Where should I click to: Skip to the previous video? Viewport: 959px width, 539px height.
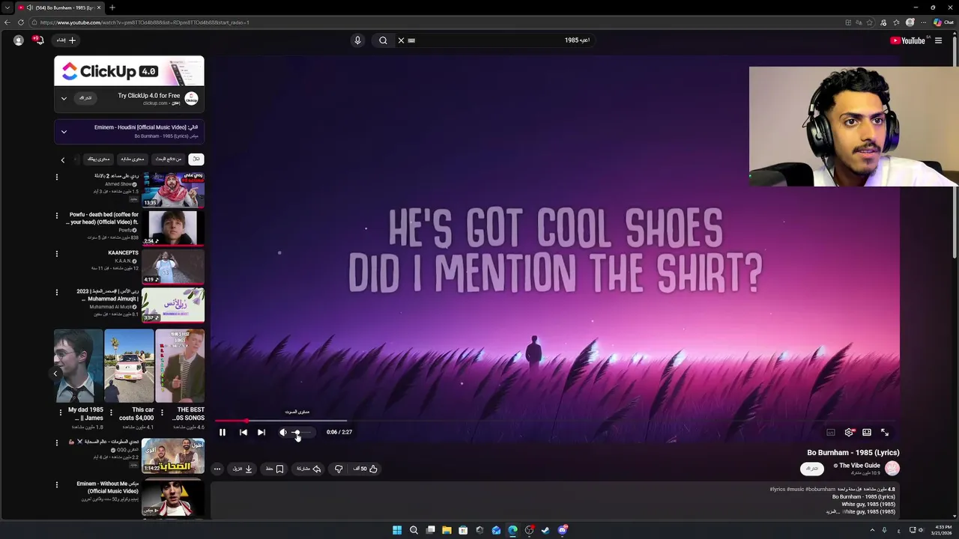click(x=243, y=432)
